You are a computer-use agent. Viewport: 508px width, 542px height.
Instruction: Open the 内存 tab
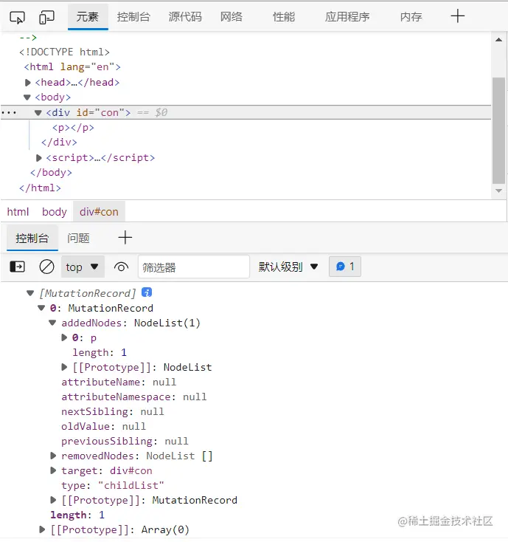(x=411, y=16)
